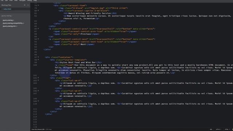Click the heading text 'Styles Best Food and Wine Bar'
The height and width of the screenshot is (131, 233).
coord(78,62)
